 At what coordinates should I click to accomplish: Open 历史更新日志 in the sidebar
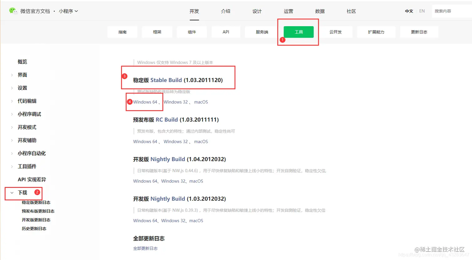(34, 229)
